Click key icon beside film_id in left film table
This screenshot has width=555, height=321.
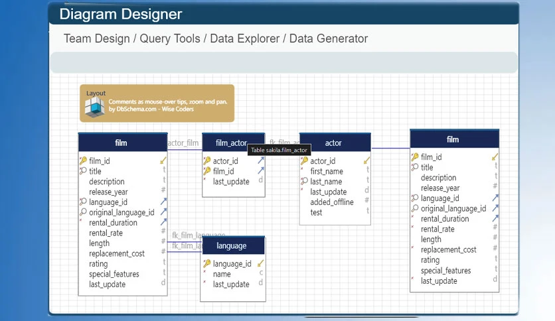(x=83, y=161)
